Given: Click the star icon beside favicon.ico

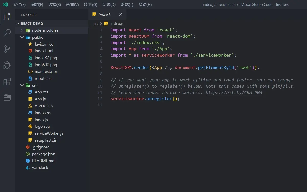Looking at the screenshot, I should [30, 44].
